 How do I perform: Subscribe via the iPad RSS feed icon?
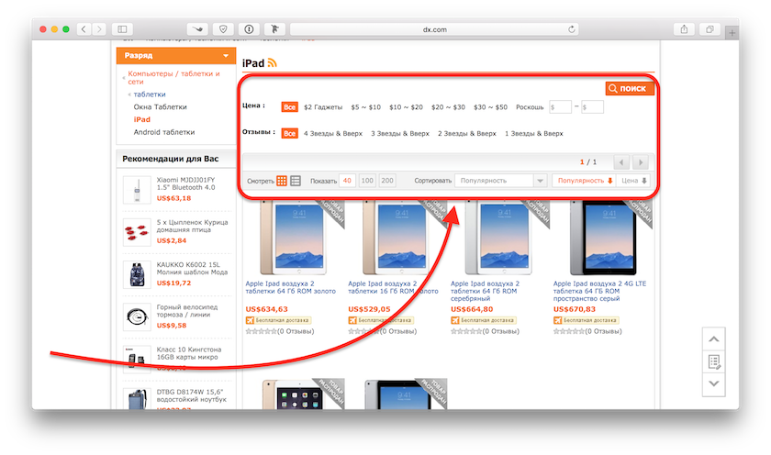[x=272, y=63]
